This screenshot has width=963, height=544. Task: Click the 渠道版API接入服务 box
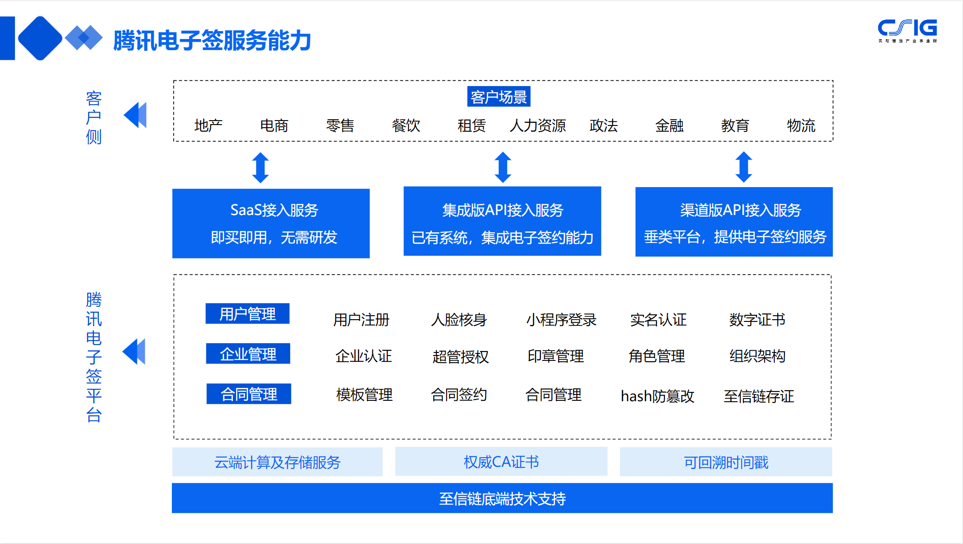[x=734, y=222]
